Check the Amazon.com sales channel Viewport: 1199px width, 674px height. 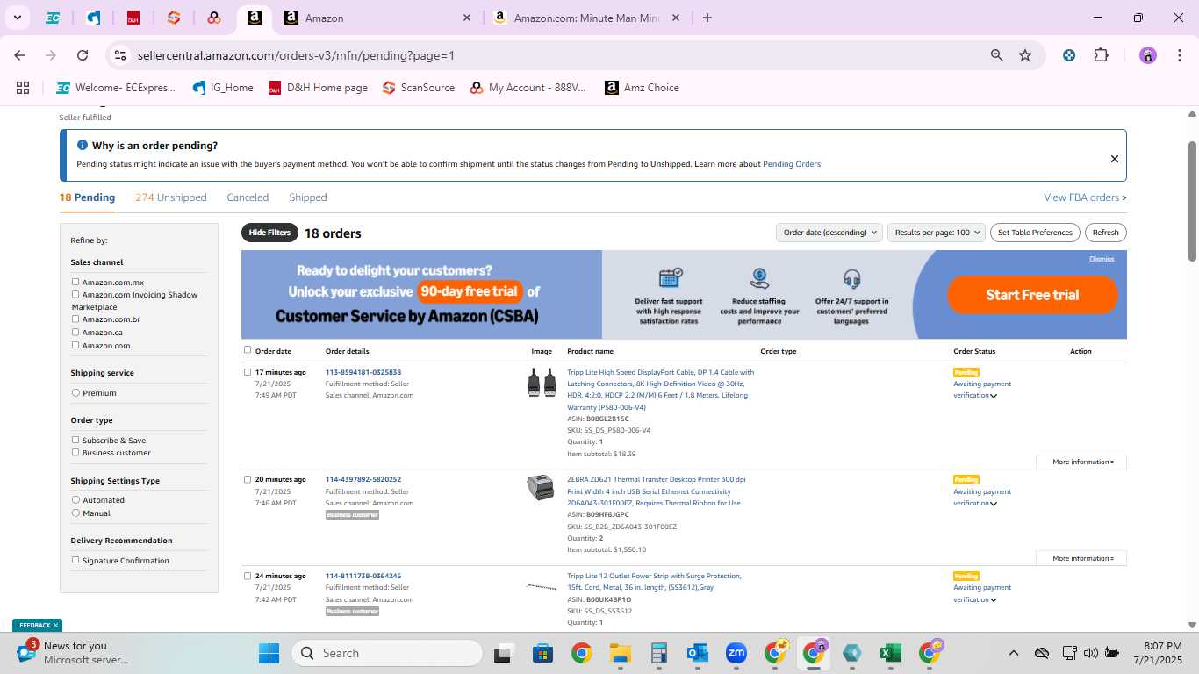tap(75, 345)
